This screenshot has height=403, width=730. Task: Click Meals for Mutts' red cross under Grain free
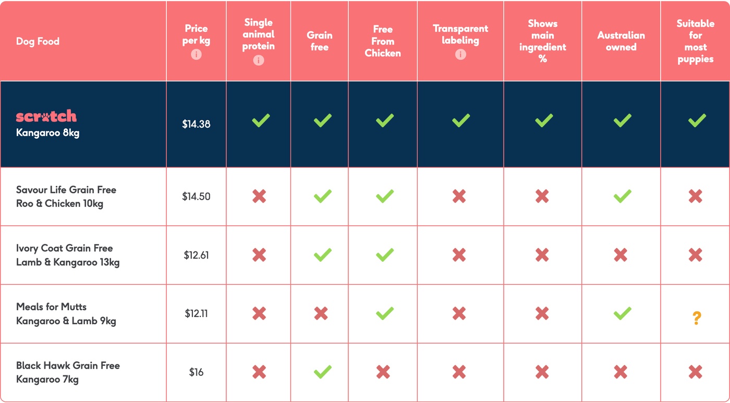coord(321,313)
